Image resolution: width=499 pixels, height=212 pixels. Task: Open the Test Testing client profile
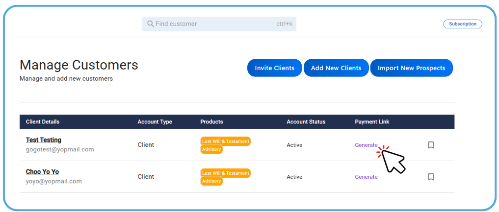(44, 140)
